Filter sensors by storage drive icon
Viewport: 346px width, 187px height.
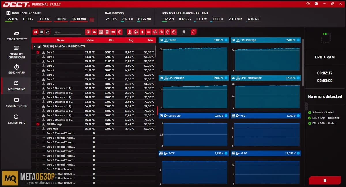107,32
